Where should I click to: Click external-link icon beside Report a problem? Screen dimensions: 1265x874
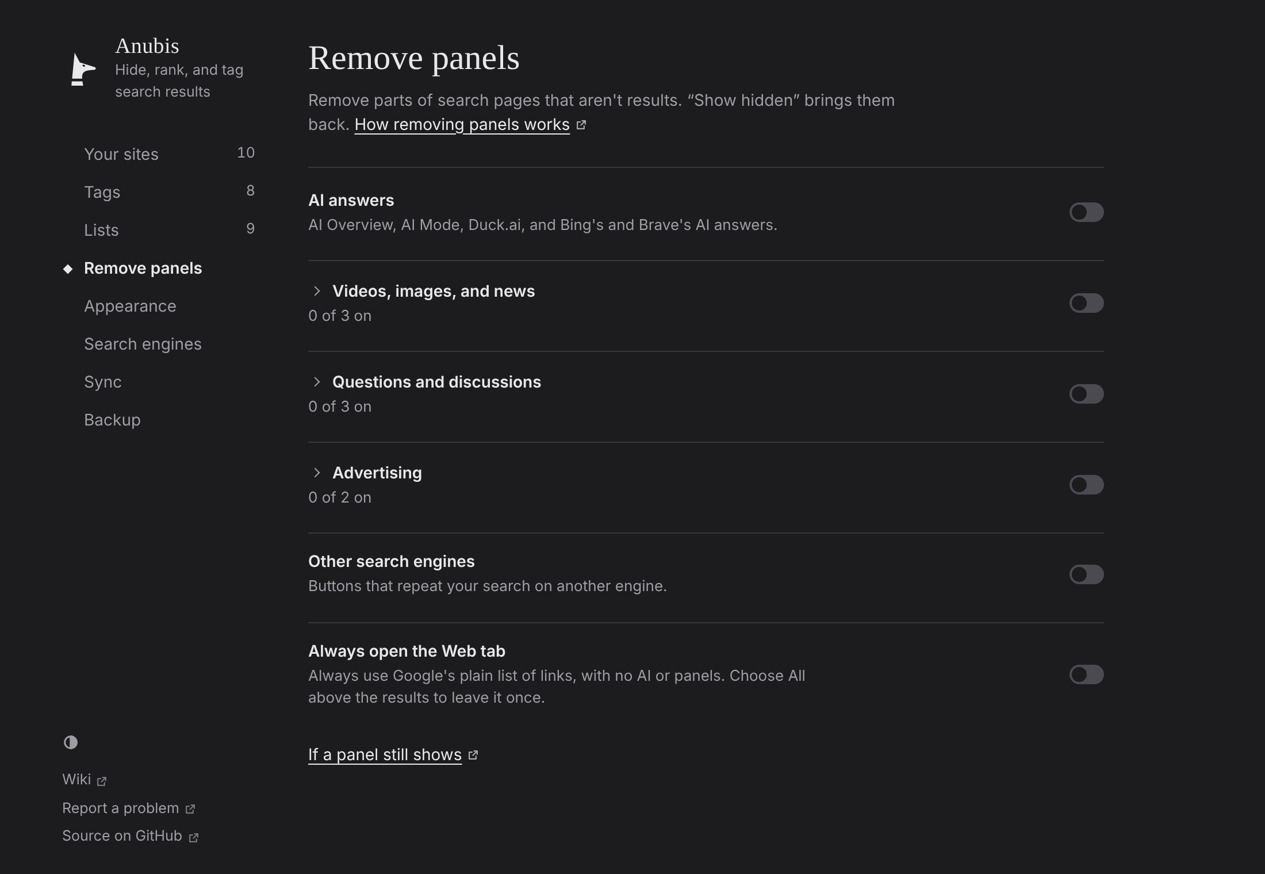click(x=190, y=809)
